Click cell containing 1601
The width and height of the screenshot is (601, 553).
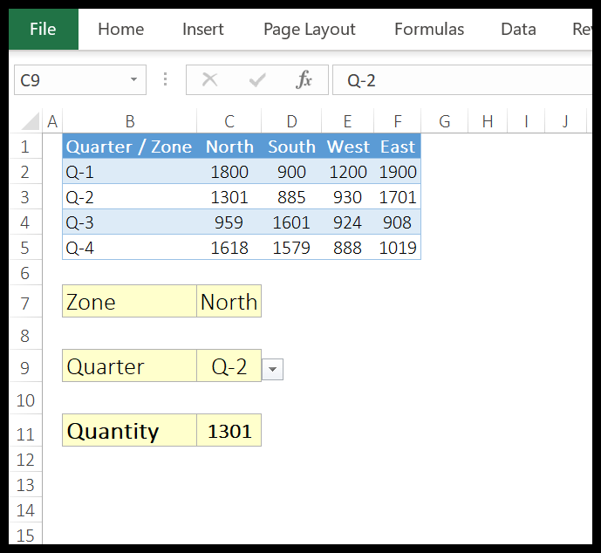(291, 222)
